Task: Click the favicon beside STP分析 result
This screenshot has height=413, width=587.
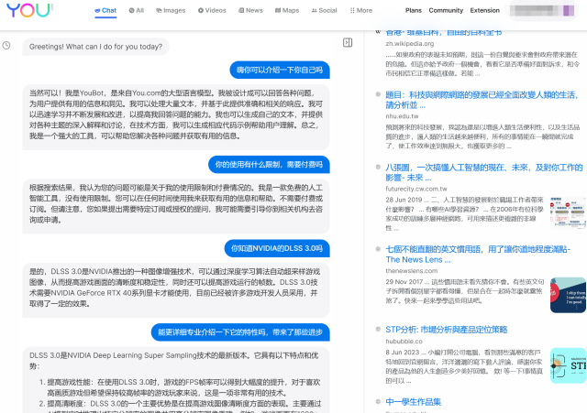Action: (x=378, y=330)
